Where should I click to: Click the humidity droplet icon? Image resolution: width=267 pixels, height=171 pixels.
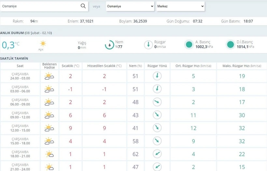point(109,45)
